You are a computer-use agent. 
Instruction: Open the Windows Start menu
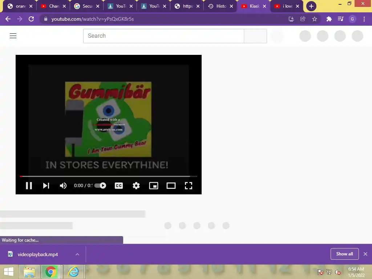coord(9,272)
